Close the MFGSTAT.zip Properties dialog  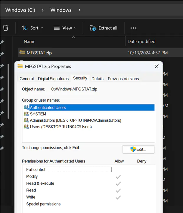tap(156, 66)
